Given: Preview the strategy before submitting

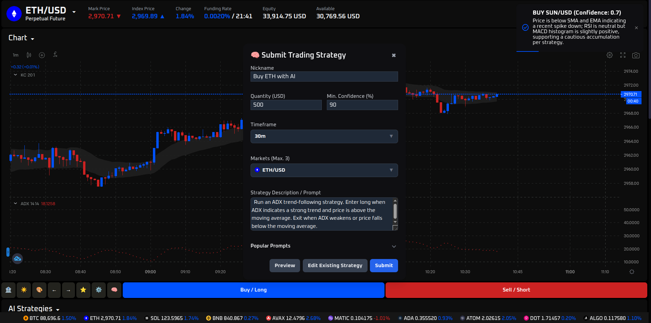Looking at the screenshot, I should (x=284, y=265).
